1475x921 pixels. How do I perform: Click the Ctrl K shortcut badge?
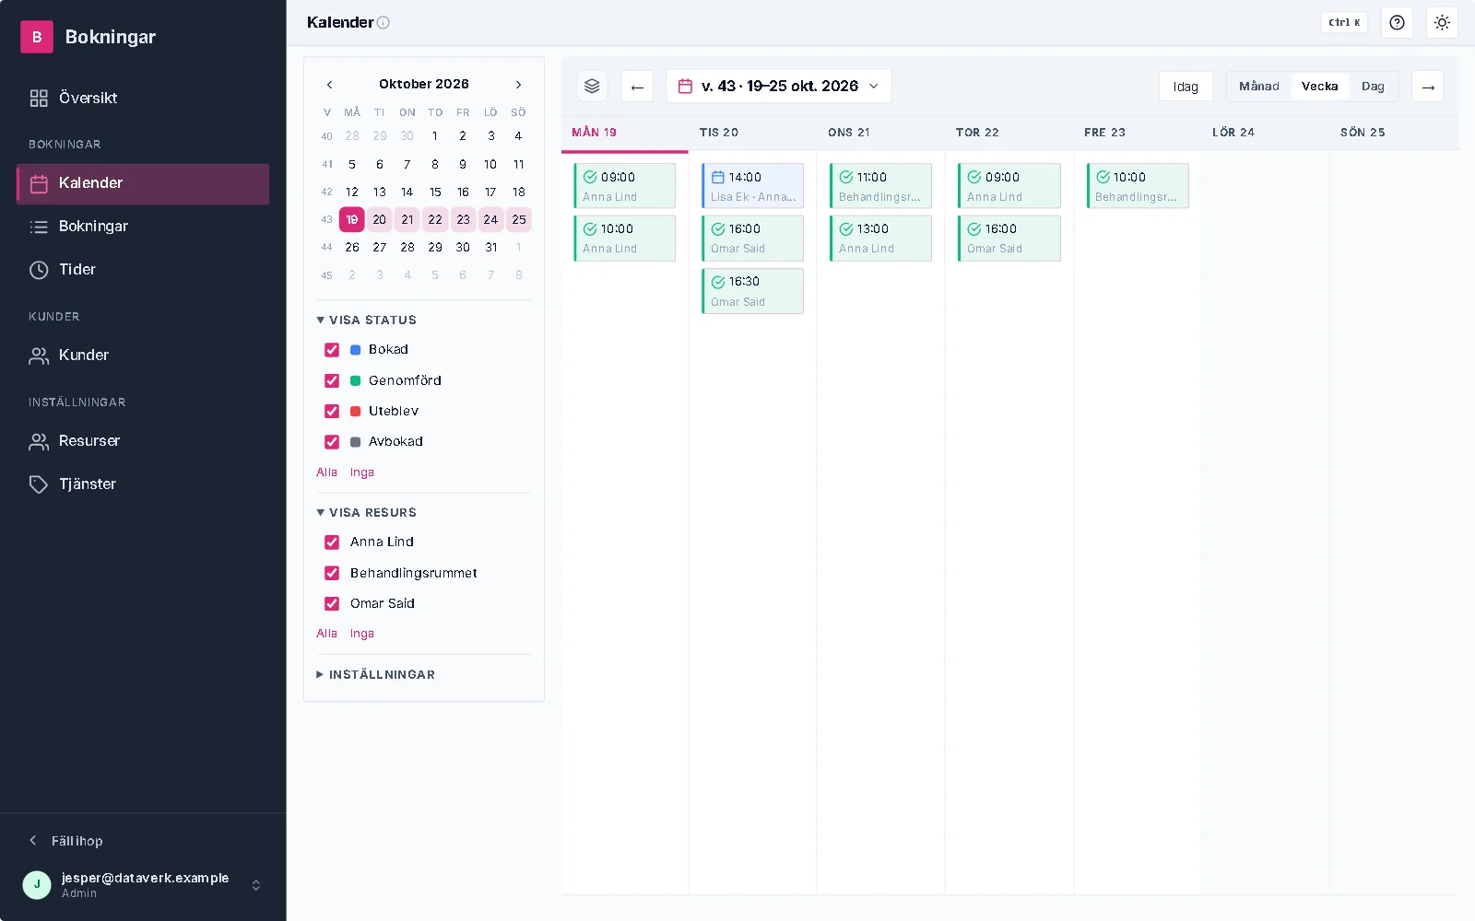(1344, 23)
